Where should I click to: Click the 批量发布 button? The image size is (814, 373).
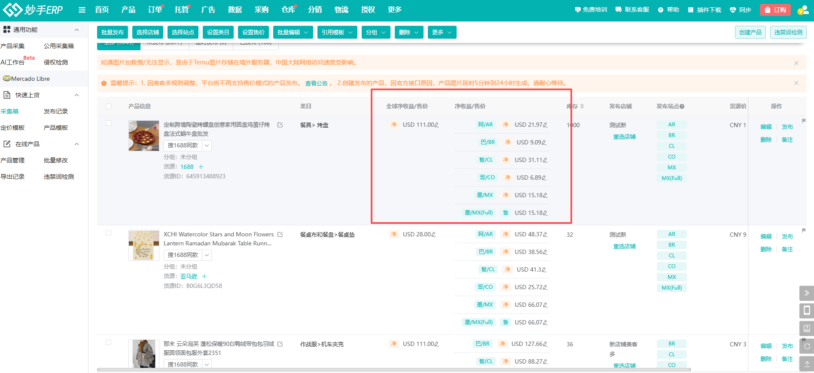(x=113, y=32)
